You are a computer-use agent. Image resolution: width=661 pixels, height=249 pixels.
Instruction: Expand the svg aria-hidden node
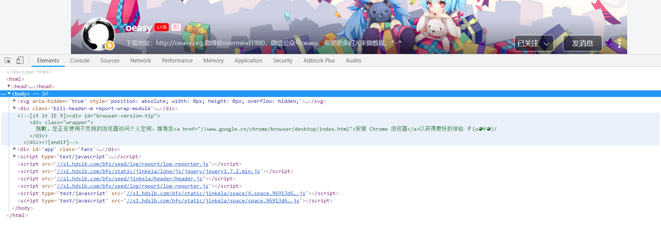[x=14, y=101]
